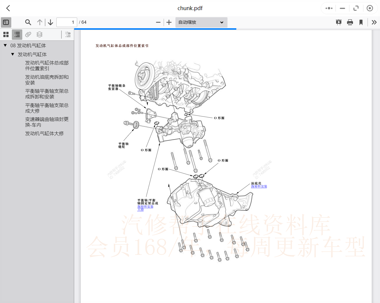Go to the next page

50,22
